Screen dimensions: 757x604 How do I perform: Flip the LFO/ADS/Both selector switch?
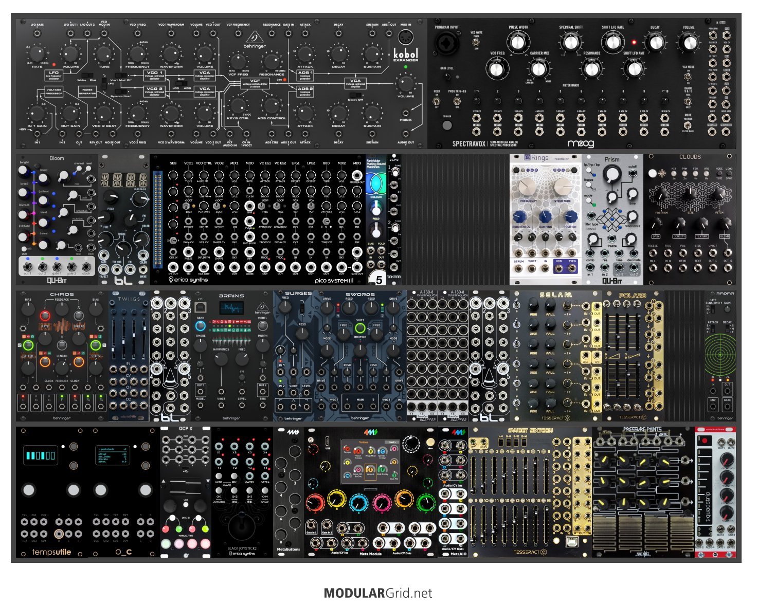[181, 84]
